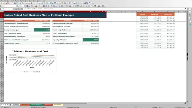Apply the yellow highlight color swatch
Image resolution: width=192 pixels, height=108 pixels.
pyautogui.click(x=39, y=6)
